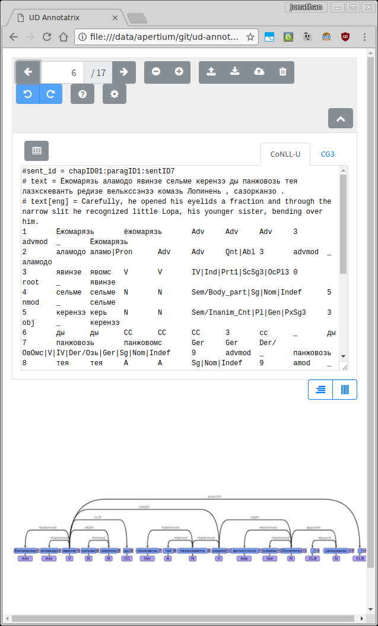Image resolution: width=378 pixels, height=626 pixels.
Task: Click the text area resize handle
Action: [x=344, y=366]
